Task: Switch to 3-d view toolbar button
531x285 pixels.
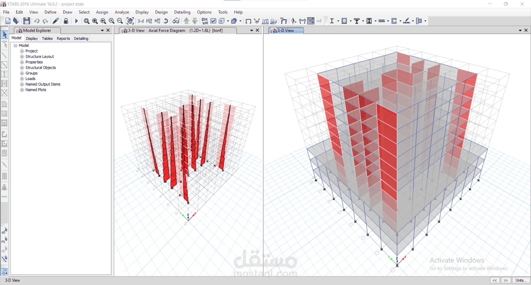Action: click(140, 21)
